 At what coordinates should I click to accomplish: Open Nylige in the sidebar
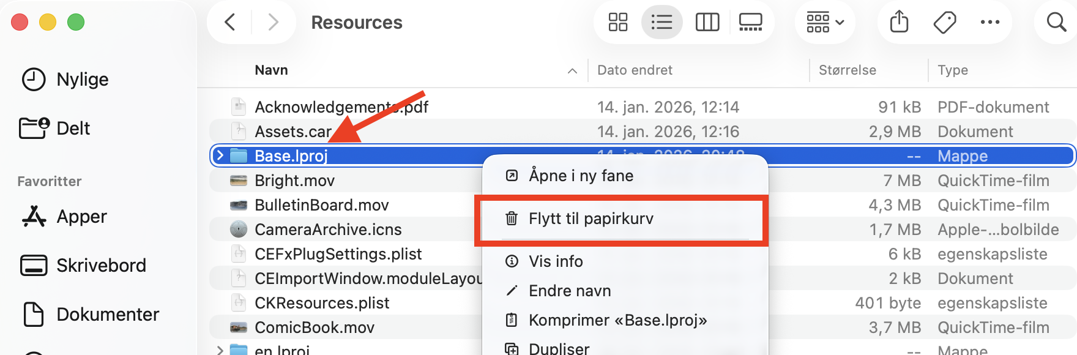click(65, 80)
